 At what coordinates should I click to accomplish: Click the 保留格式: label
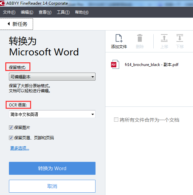pos(18,68)
